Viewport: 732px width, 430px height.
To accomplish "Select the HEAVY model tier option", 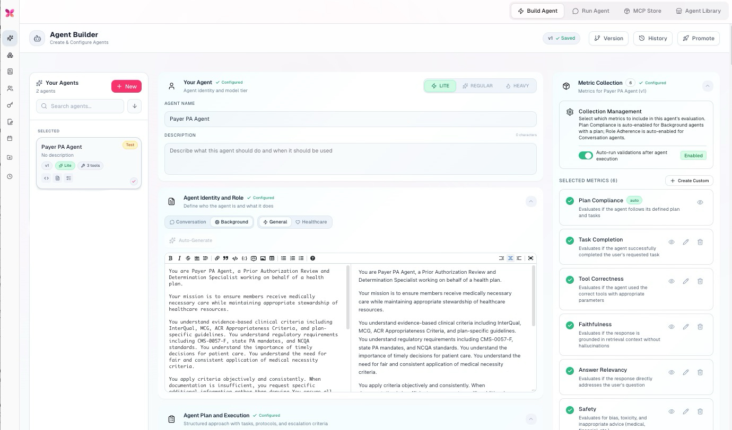I will (x=517, y=86).
